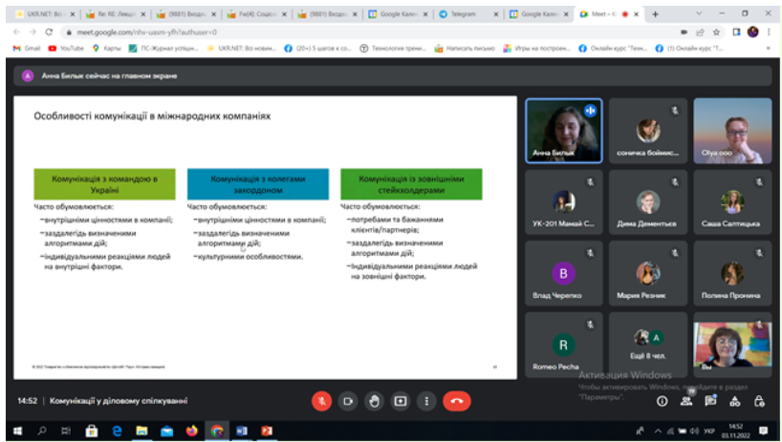782x442 pixels.
Task: Show the participants list panel
Action: pos(685,402)
